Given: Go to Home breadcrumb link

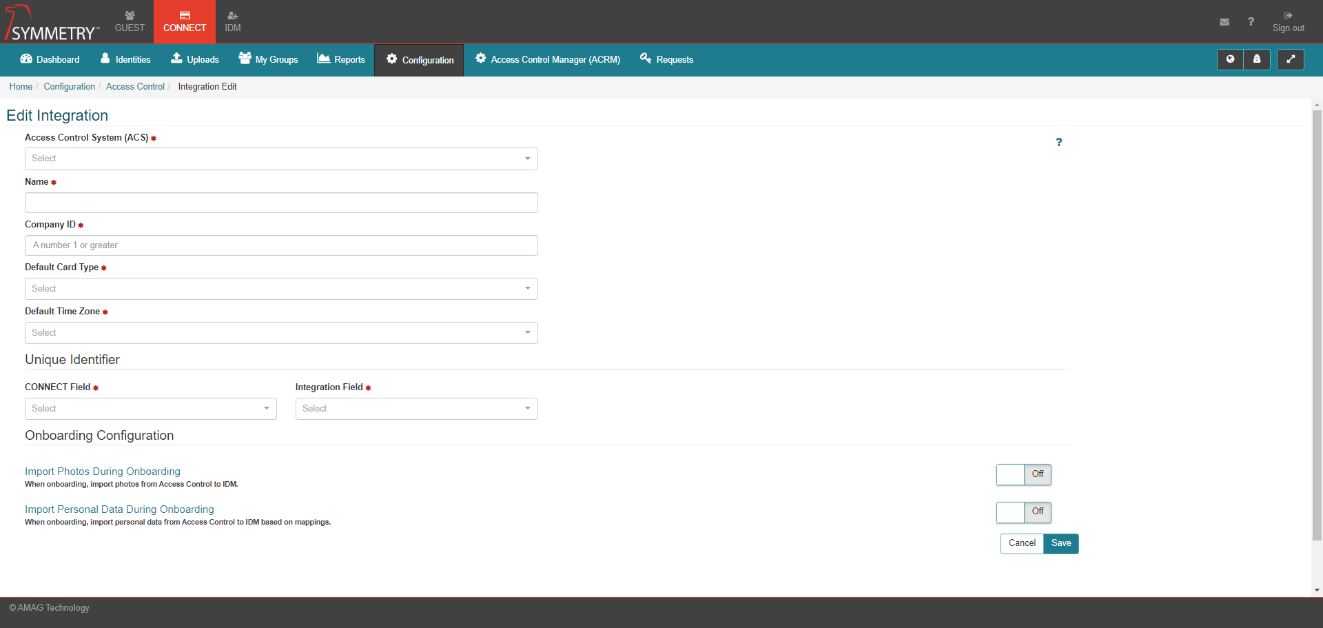Looking at the screenshot, I should [x=21, y=87].
